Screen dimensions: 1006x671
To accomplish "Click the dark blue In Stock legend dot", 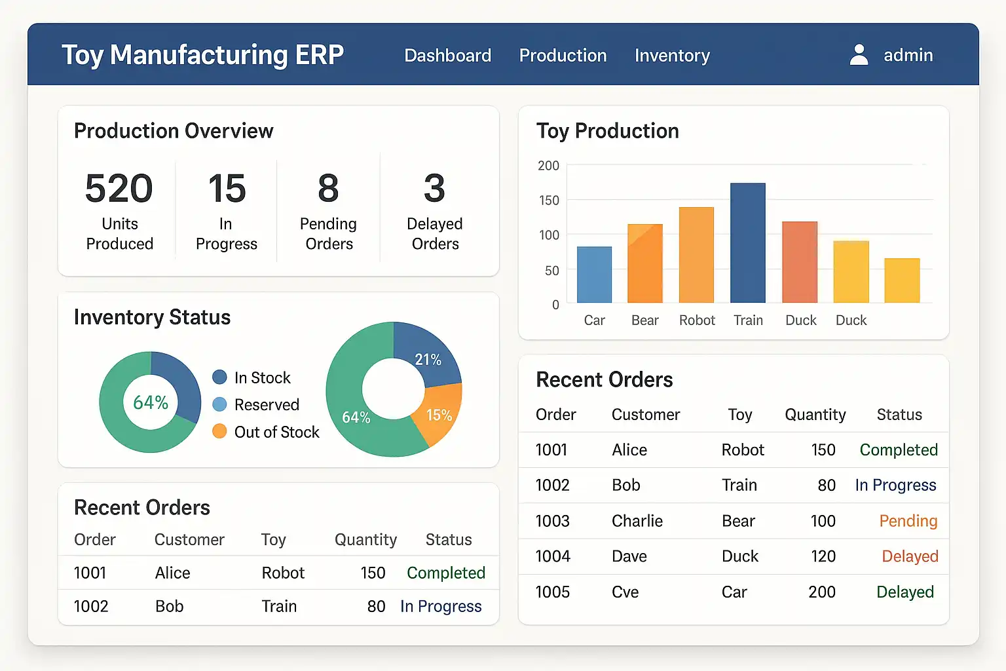I will [220, 377].
